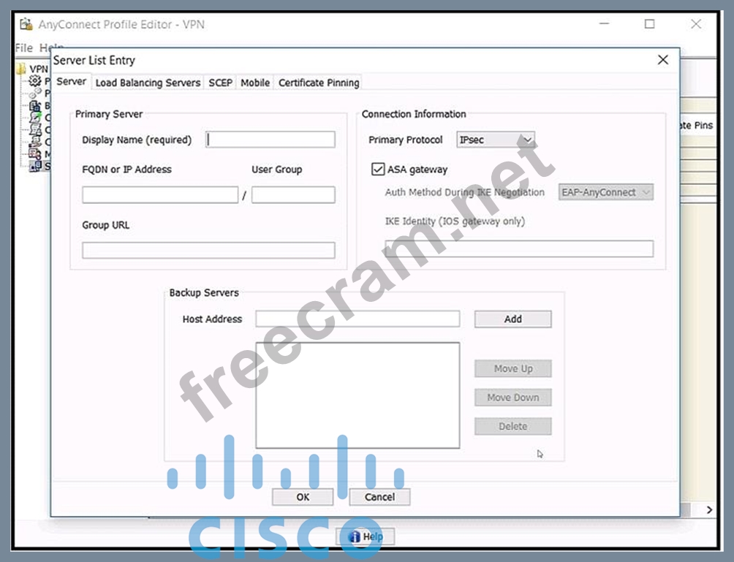Click the blue Help info icon

pyautogui.click(x=355, y=536)
